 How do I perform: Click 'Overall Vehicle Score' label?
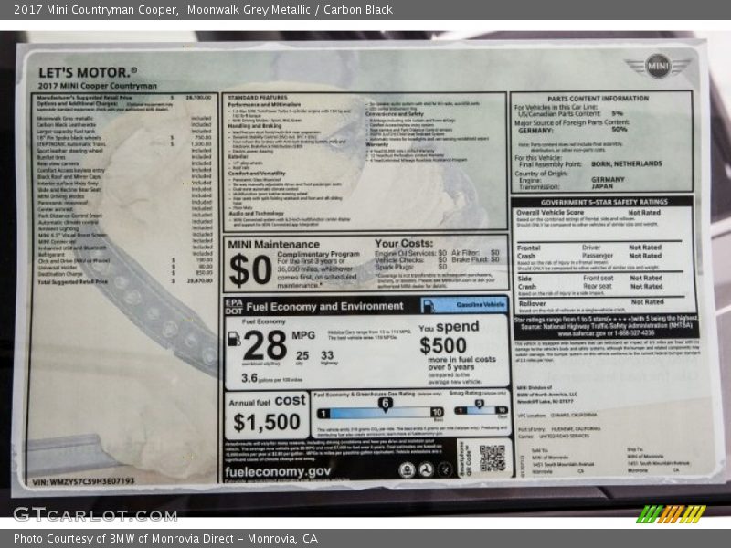(x=550, y=213)
